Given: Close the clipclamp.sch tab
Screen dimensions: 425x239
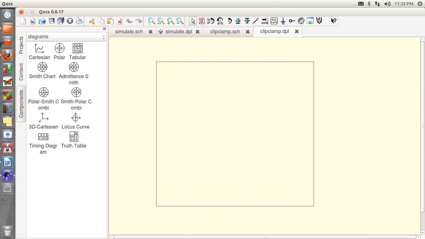Looking at the screenshot, I should click(248, 32).
